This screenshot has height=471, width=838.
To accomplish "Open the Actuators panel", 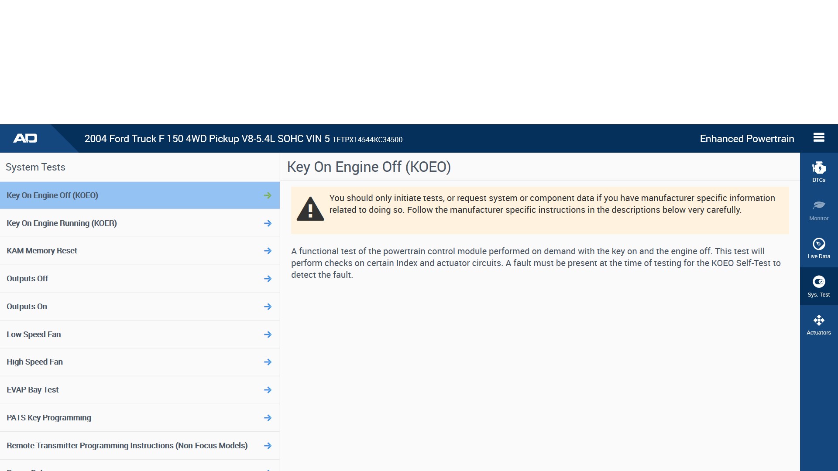I will tap(819, 324).
